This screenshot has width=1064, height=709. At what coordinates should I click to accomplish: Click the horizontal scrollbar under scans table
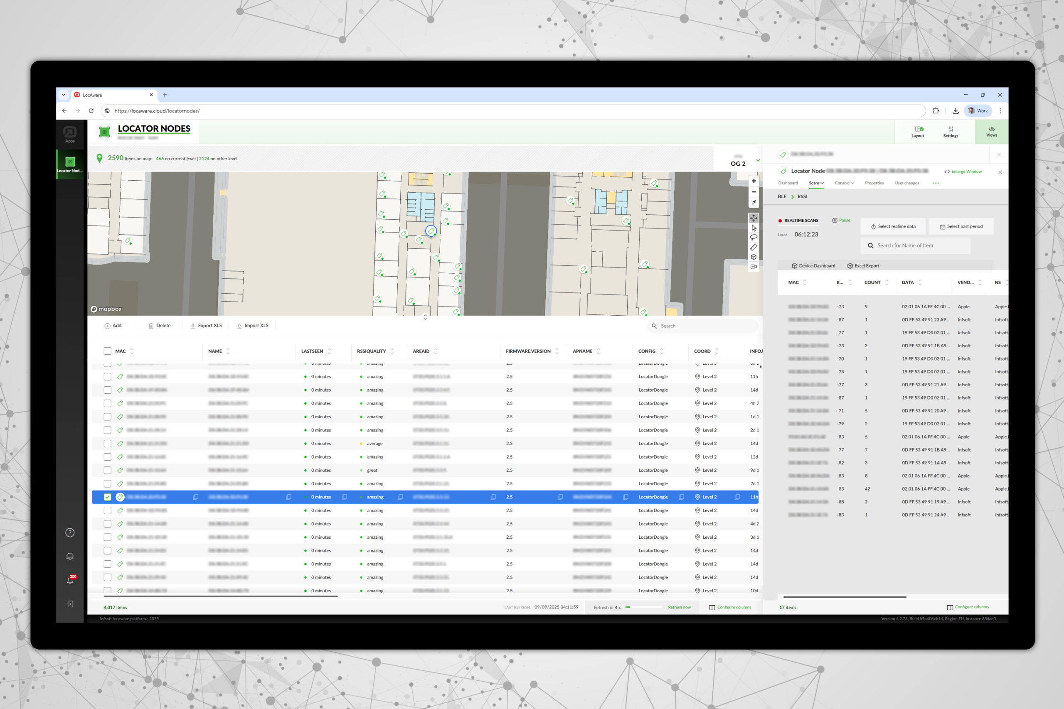(x=845, y=597)
